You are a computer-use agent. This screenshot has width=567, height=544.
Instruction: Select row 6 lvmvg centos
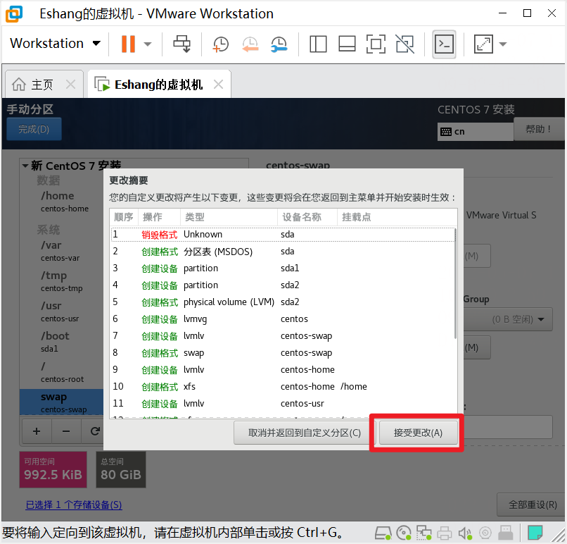coord(282,319)
